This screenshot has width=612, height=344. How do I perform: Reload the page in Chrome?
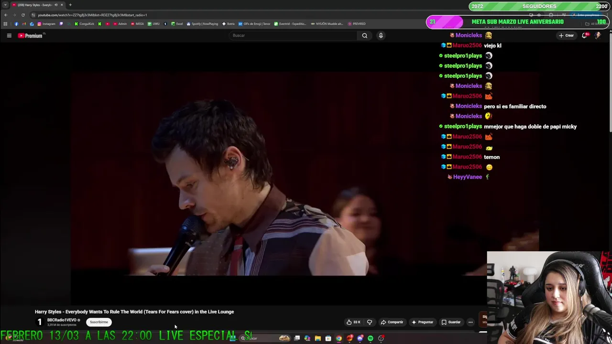[23, 15]
